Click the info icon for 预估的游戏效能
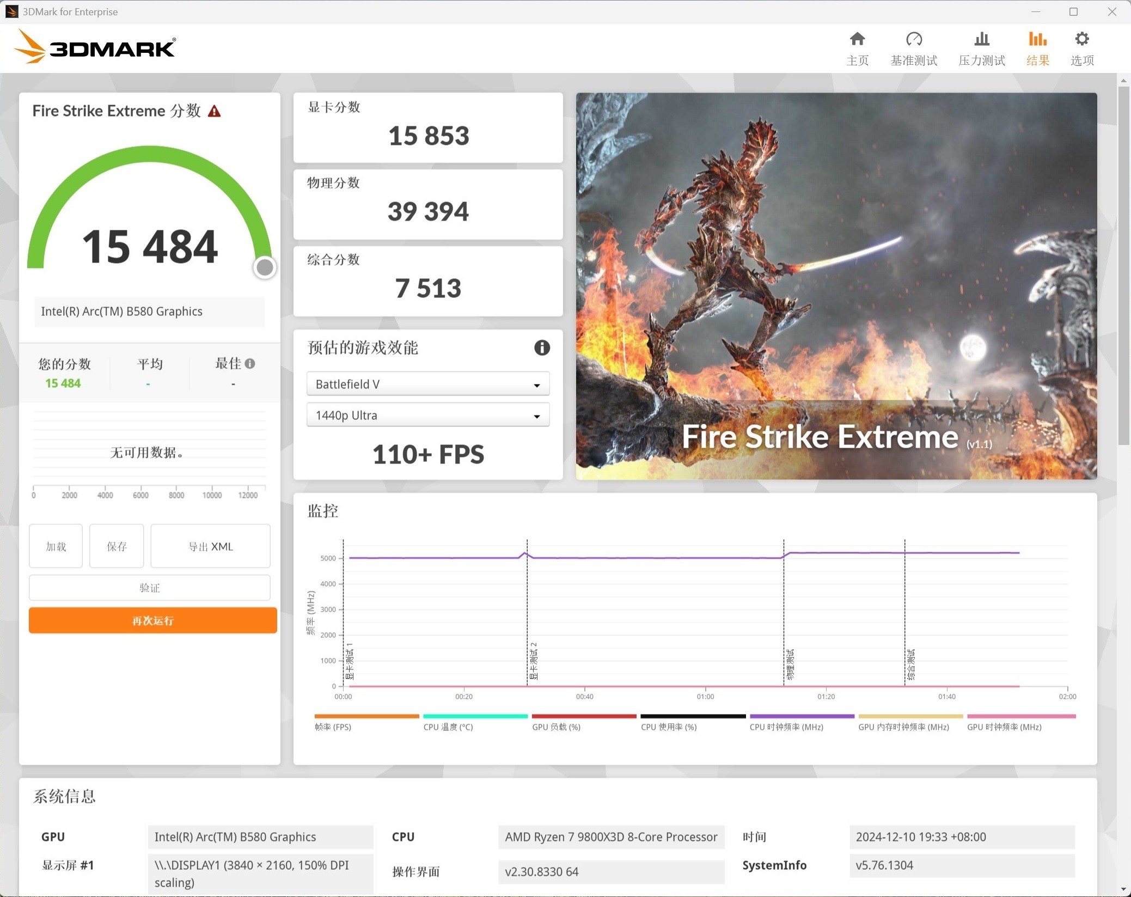 (x=542, y=347)
